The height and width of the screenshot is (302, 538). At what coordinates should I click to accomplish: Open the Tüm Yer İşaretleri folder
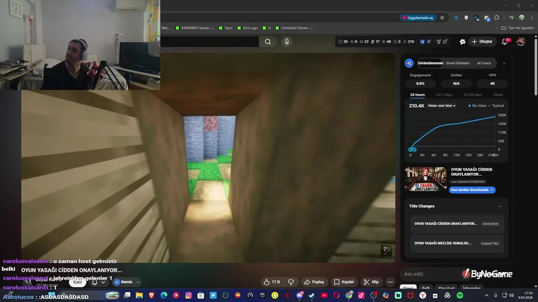click(517, 28)
